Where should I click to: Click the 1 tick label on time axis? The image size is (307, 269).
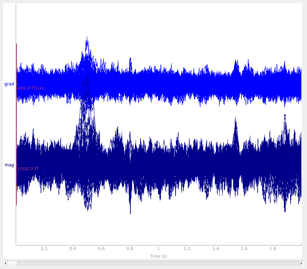click(x=158, y=249)
